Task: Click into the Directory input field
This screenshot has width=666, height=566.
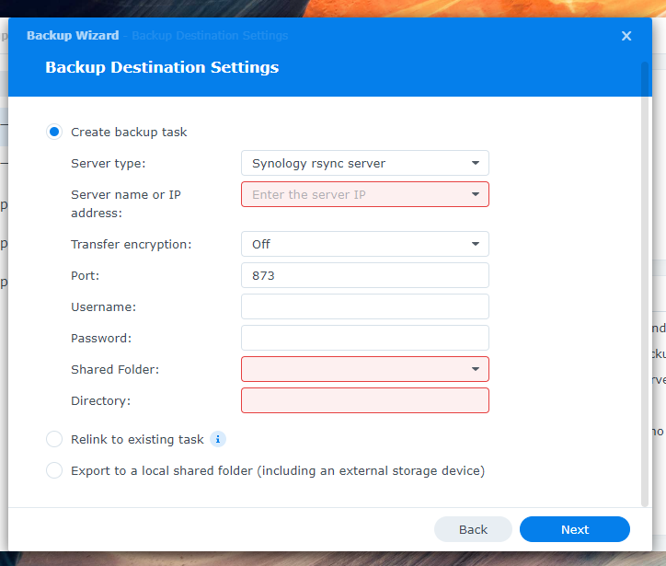Action: [x=365, y=400]
